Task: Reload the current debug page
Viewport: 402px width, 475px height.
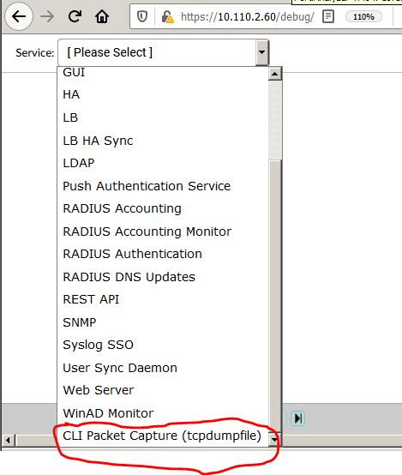Action: click(x=75, y=16)
